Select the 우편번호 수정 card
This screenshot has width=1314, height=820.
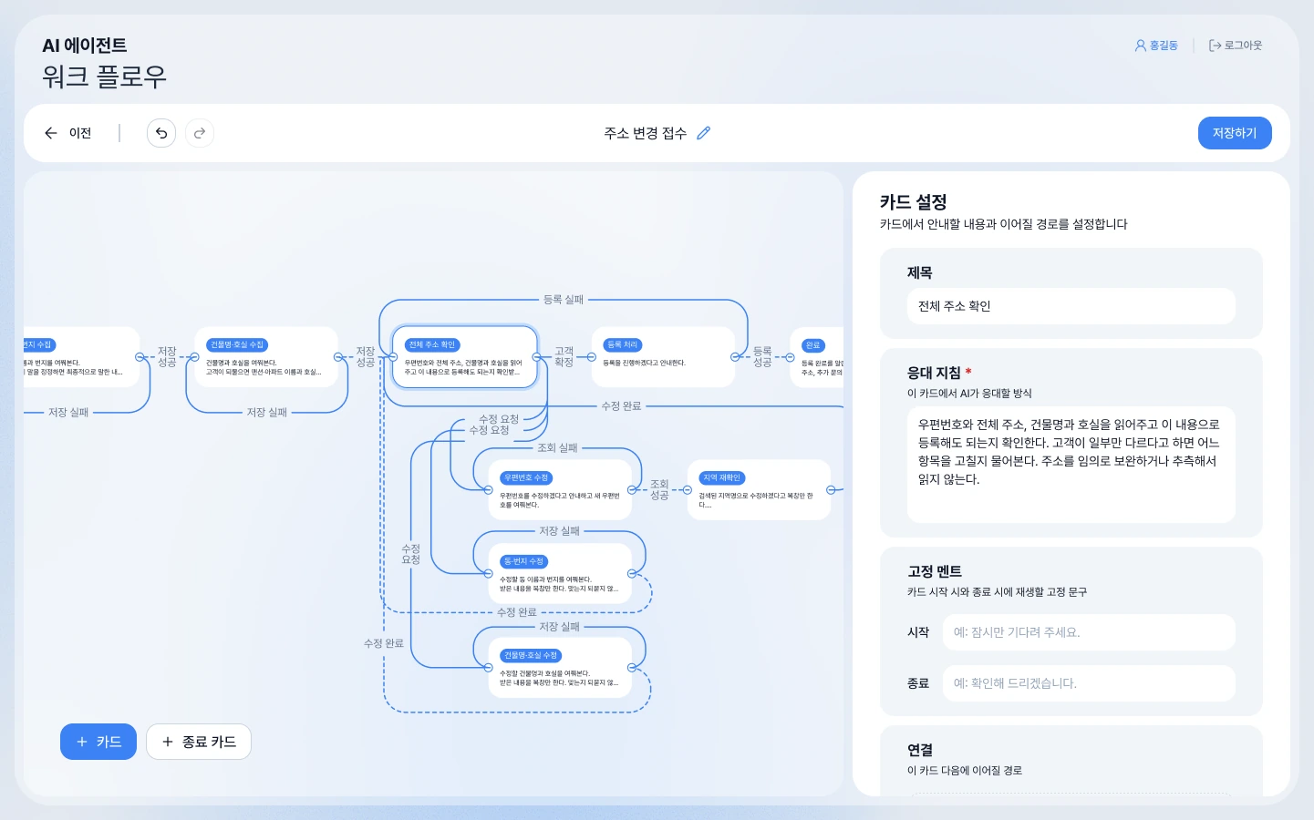560,490
